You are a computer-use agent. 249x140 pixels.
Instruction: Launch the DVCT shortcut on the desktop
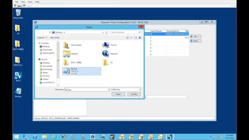click(x=18, y=77)
